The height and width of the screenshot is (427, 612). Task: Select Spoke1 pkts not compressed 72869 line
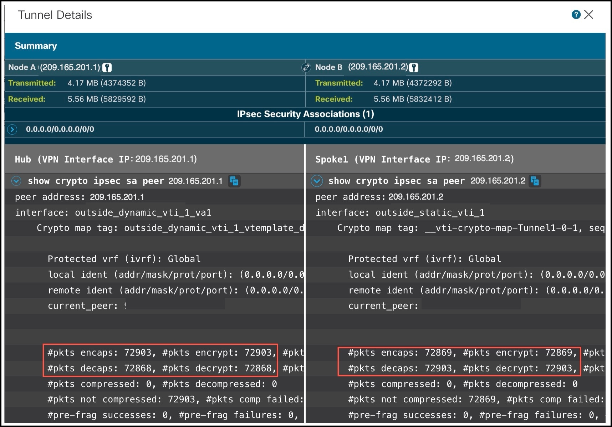476,400
